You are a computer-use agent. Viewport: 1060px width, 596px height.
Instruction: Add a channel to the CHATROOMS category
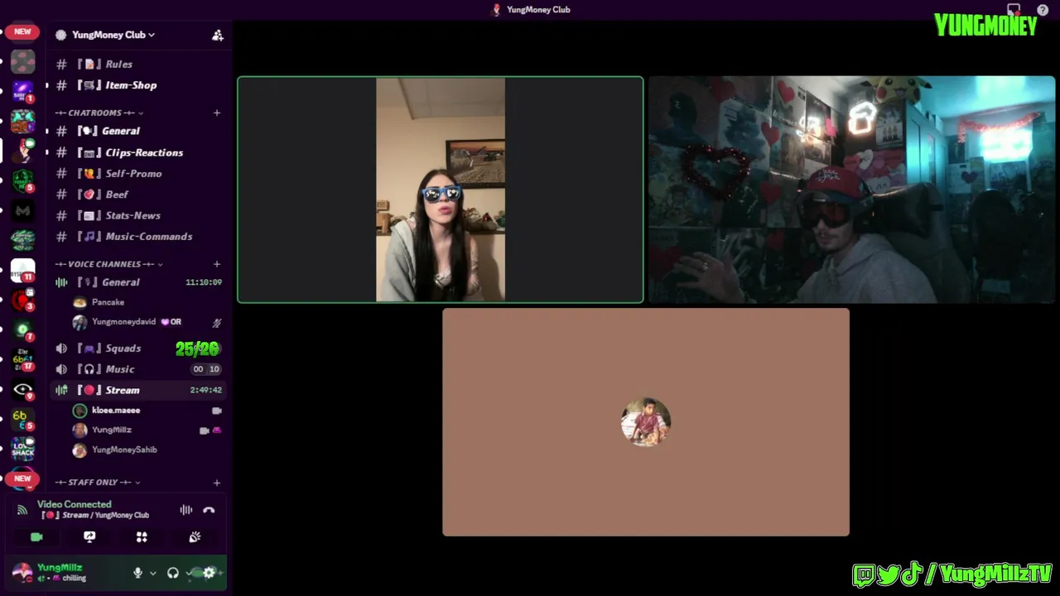coord(217,113)
